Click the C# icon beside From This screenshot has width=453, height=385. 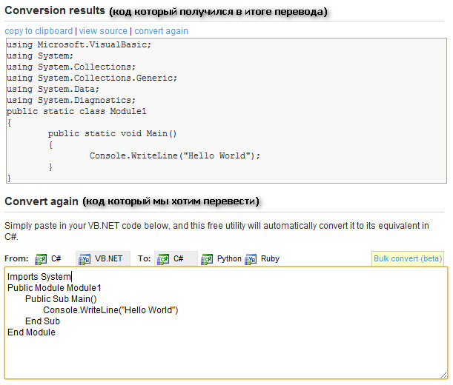click(x=41, y=259)
